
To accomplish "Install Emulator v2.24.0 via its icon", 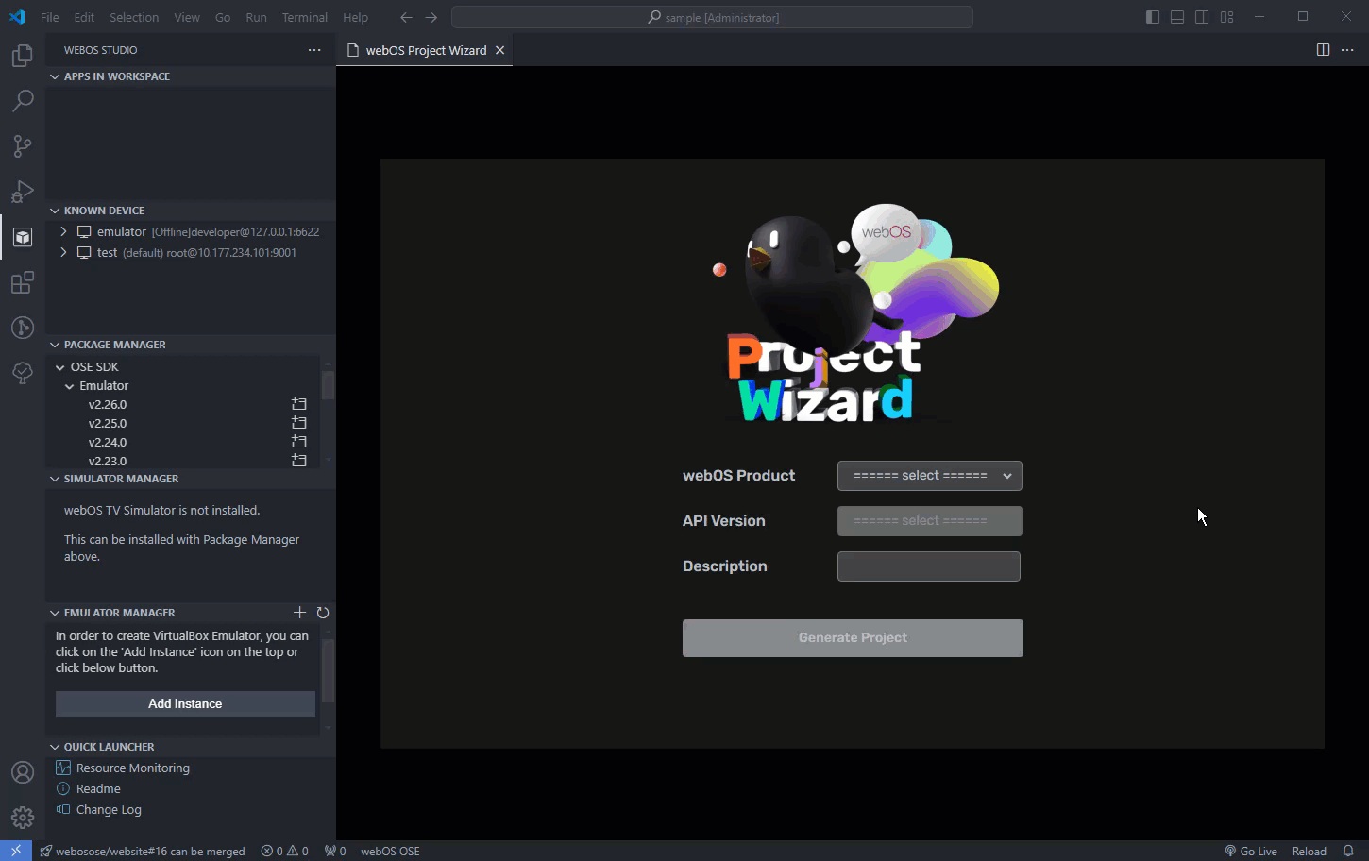I will [299, 442].
